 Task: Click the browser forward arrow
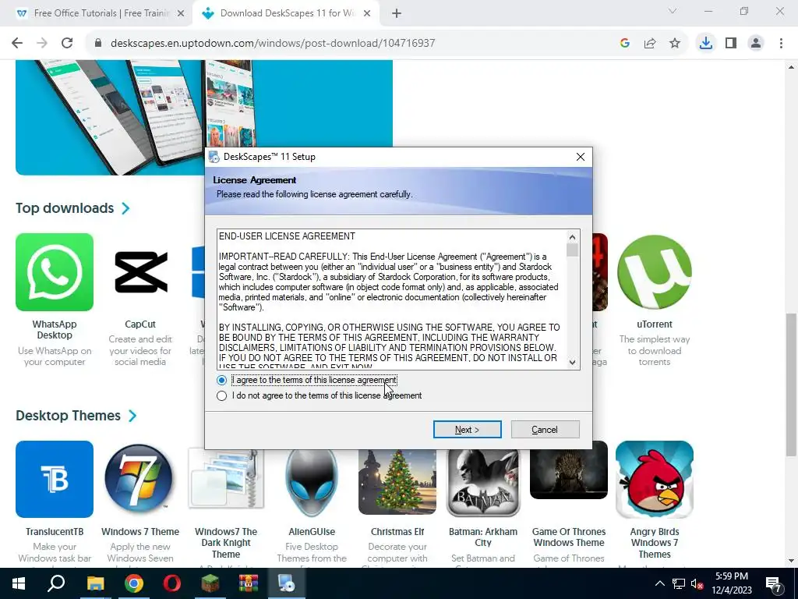pos(42,44)
